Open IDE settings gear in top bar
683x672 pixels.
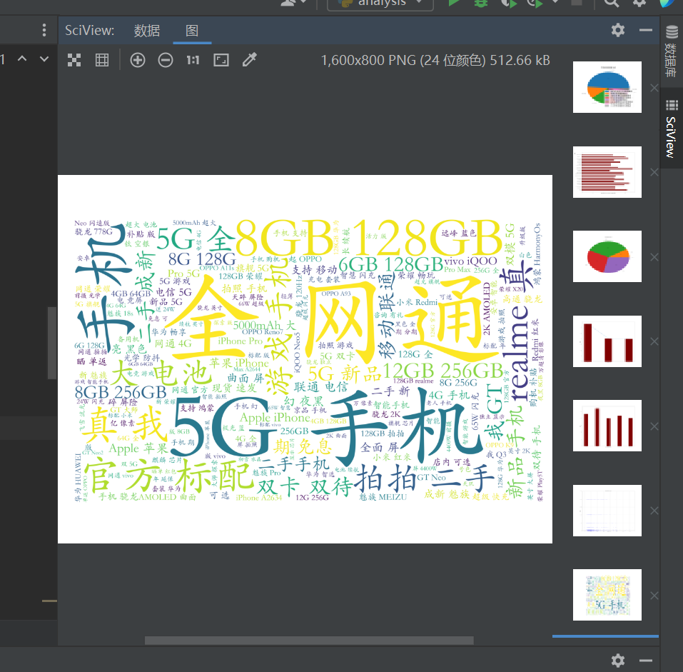[x=639, y=3]
